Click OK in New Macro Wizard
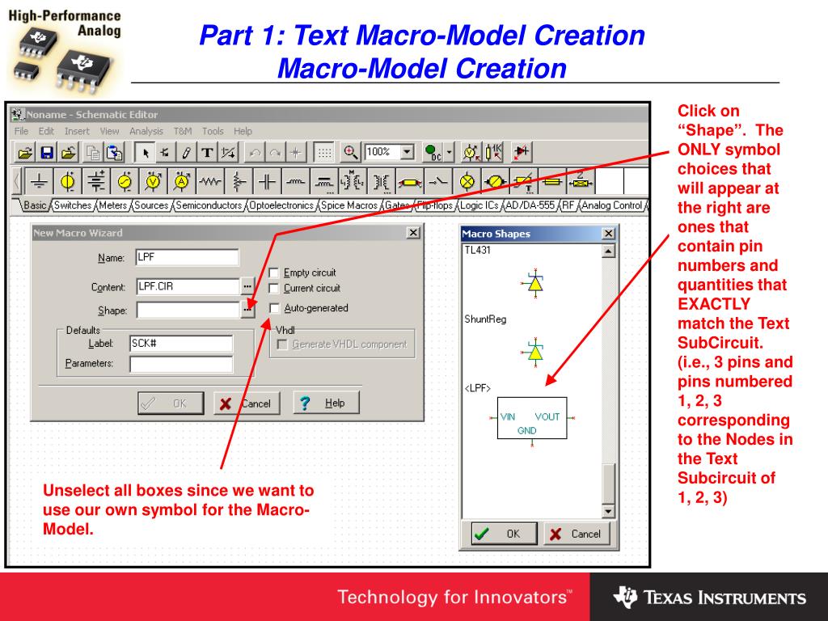Screen dimensions: 828x621 click(x=171, y=403)
